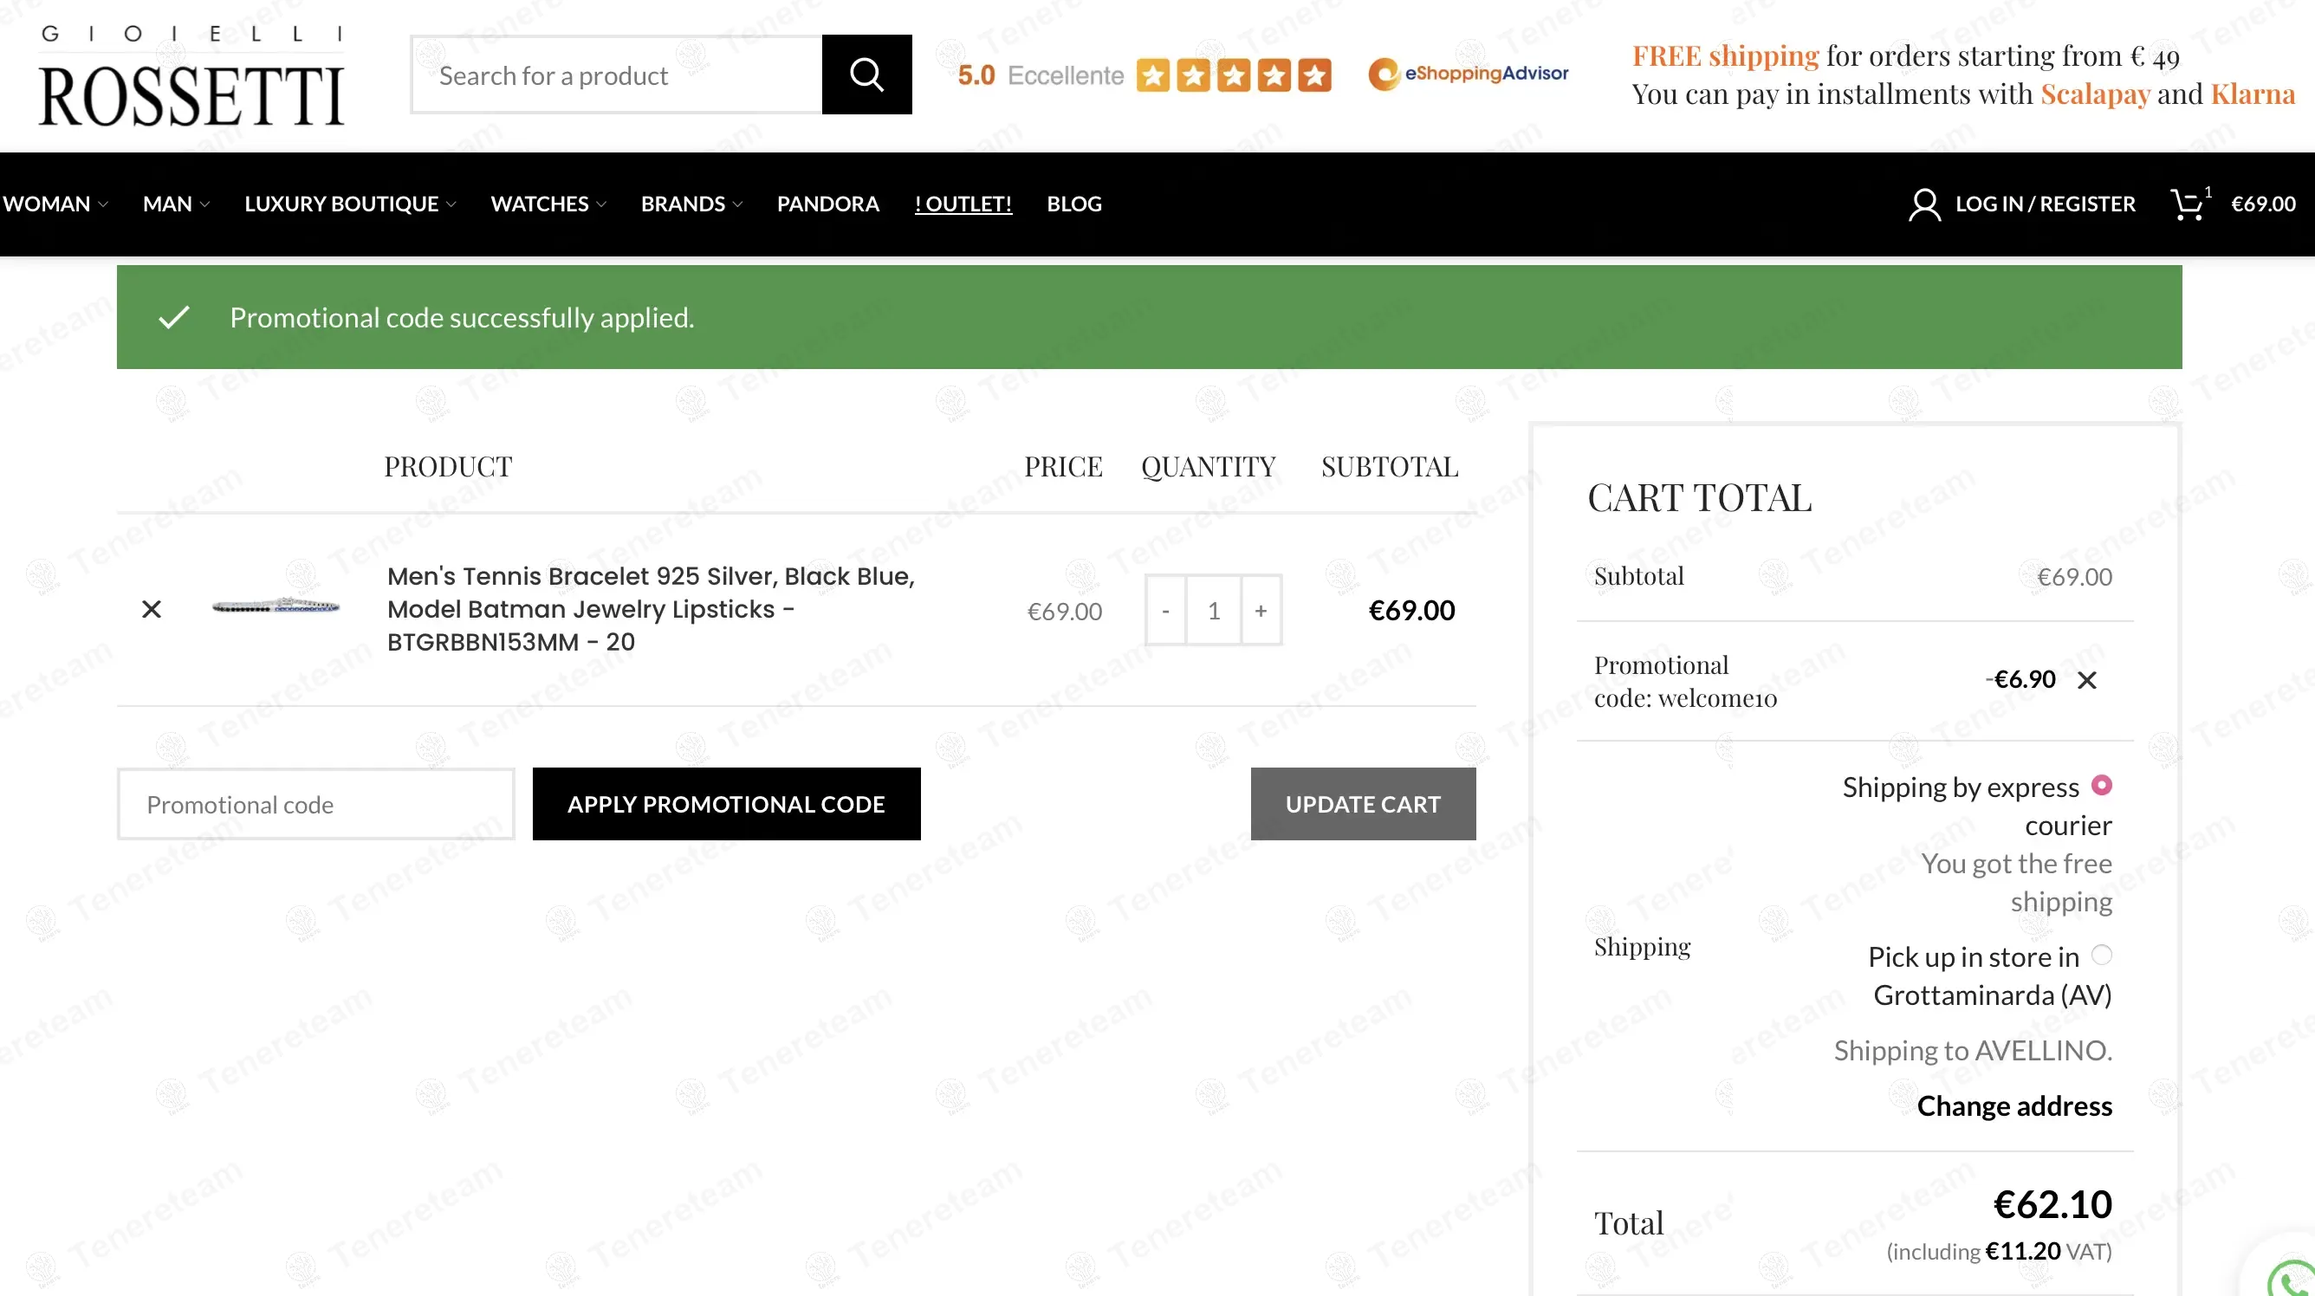Open the PANDORA menu item

point(827,204)
